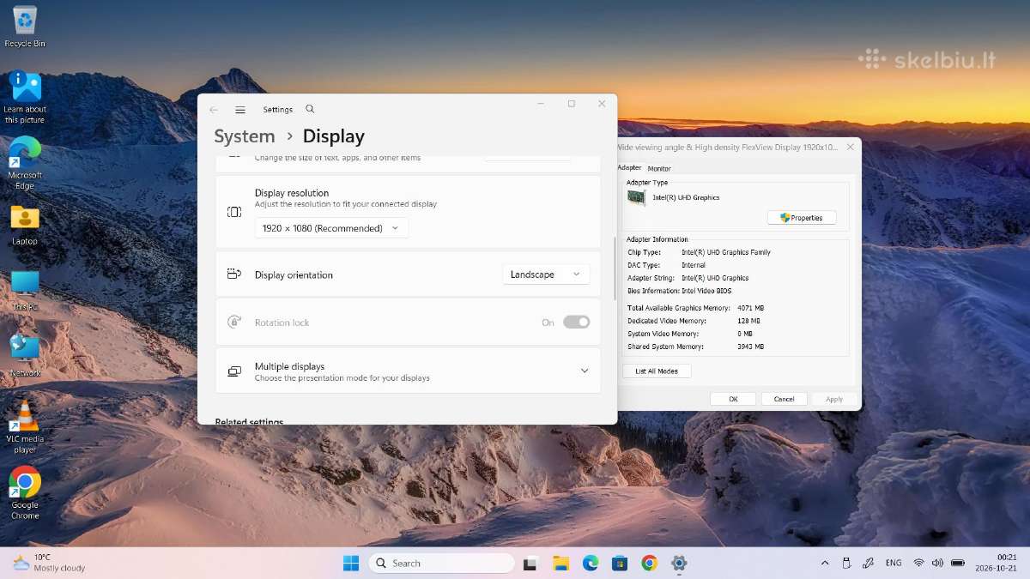
Task: Click the List All Modes button
Action: pyautogui.click(x=657, y=371)
